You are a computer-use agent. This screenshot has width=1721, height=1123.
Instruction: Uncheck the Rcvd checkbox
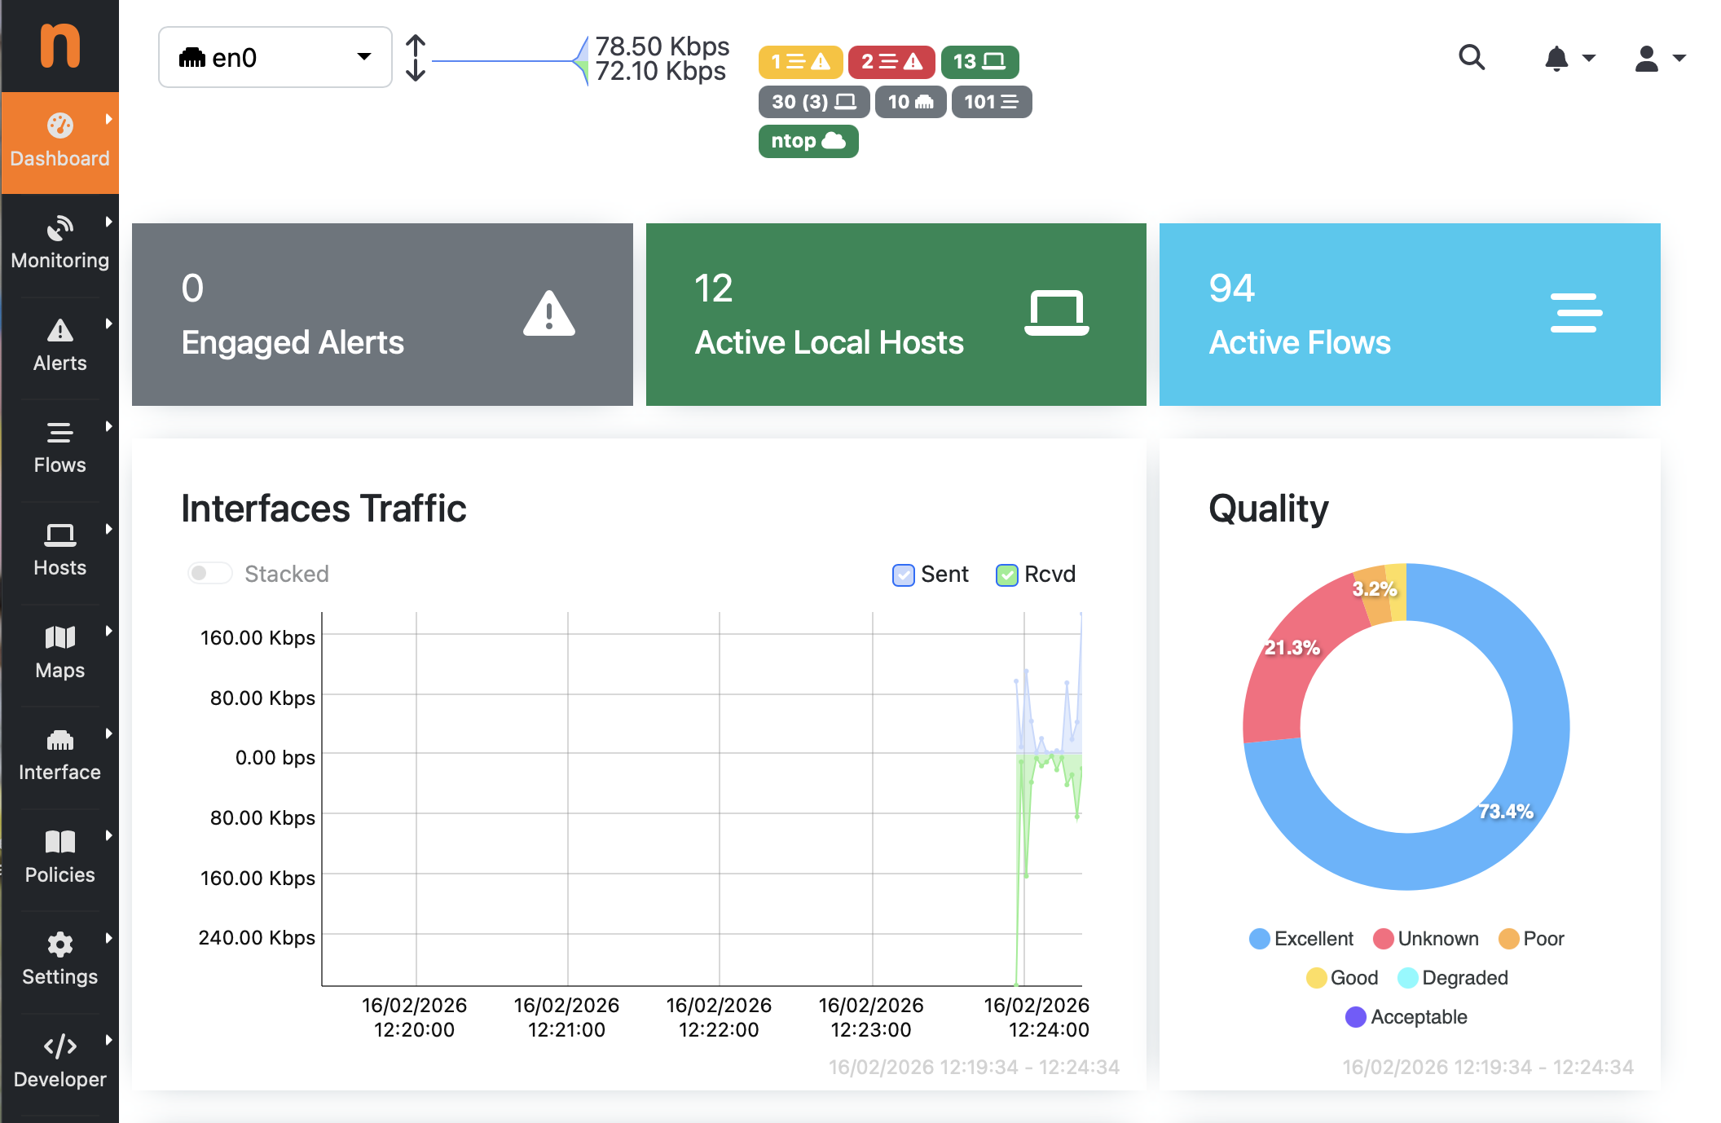tap(1006, 575)
